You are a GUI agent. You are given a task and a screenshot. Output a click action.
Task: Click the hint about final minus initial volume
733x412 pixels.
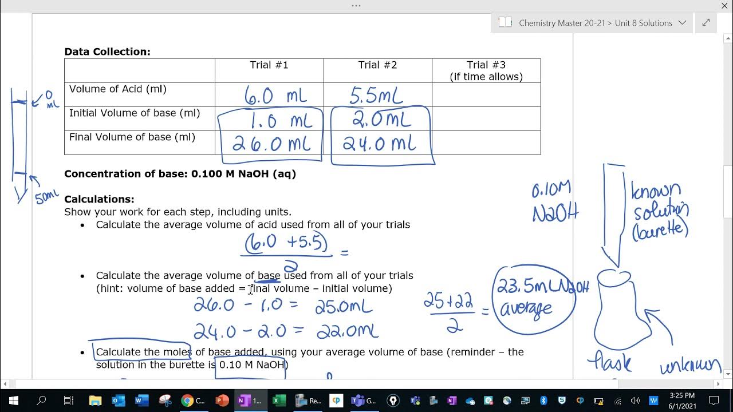244,288
